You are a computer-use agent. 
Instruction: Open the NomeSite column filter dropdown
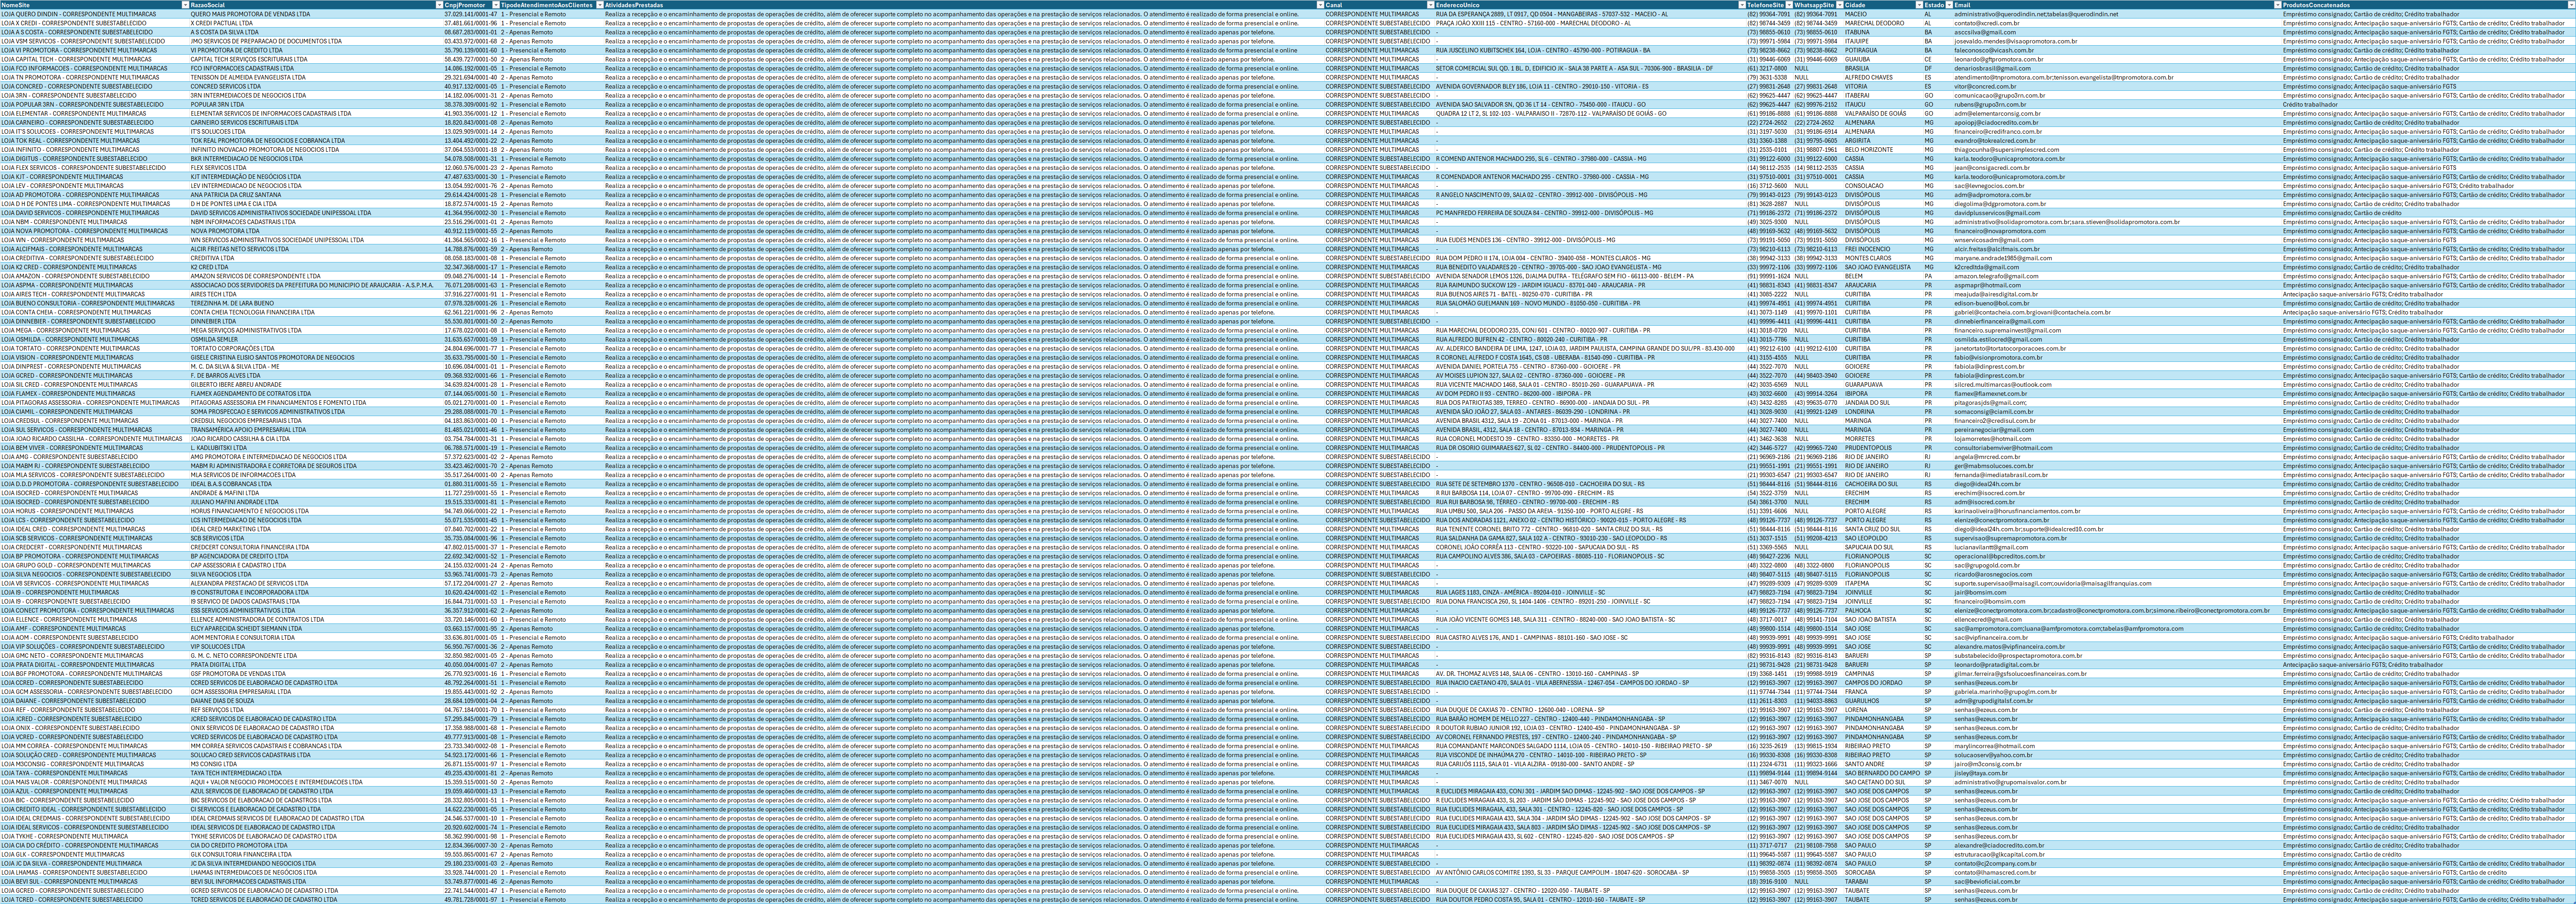[x=185, y=5]
